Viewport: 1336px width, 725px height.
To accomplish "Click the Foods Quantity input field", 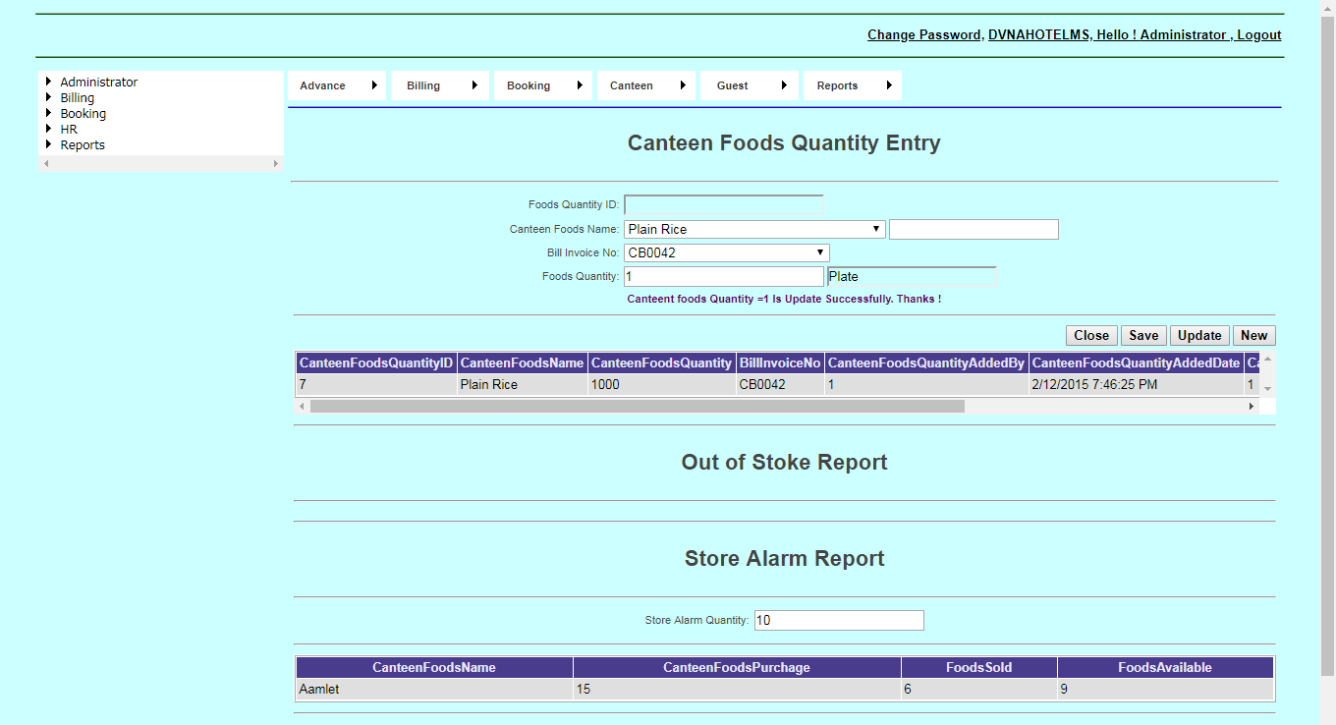I will coord(723,276).
